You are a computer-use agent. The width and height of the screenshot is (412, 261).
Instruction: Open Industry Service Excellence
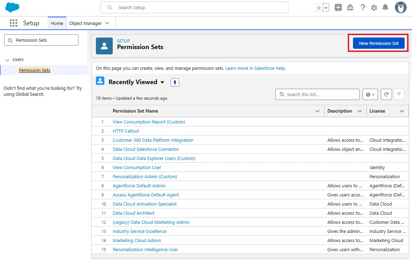point(139,232)
